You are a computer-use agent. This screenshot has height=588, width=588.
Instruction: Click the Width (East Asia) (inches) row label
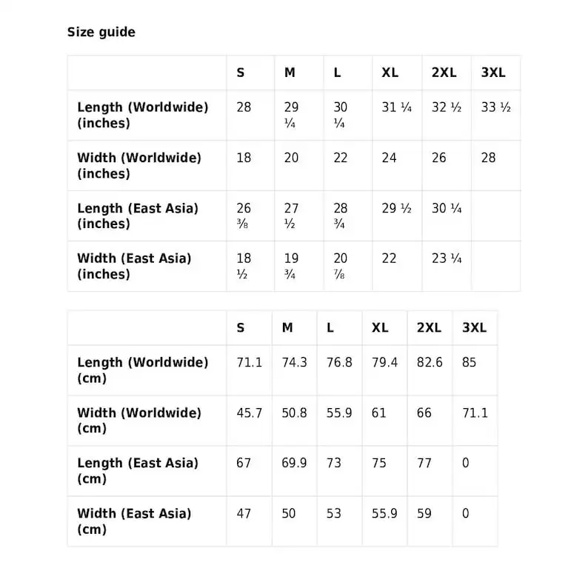tap(134, 266)
